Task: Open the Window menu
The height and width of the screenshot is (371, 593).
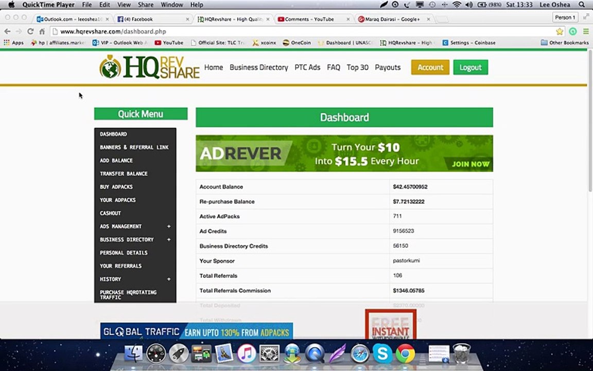Action: click(172, 5)
